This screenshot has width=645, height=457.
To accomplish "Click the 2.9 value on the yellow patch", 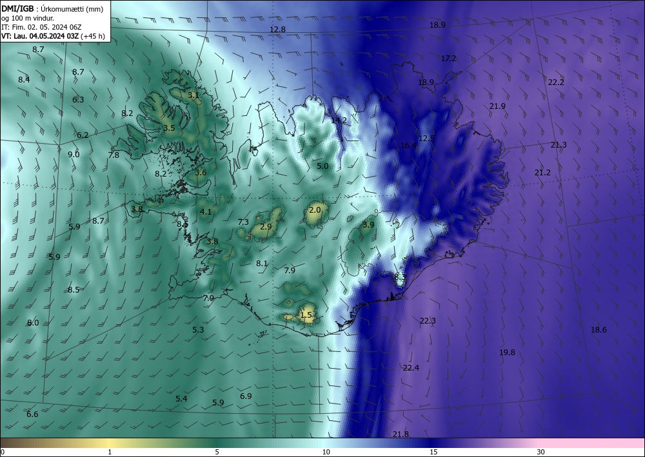I will pyautogui.click(x=266, y=226).
